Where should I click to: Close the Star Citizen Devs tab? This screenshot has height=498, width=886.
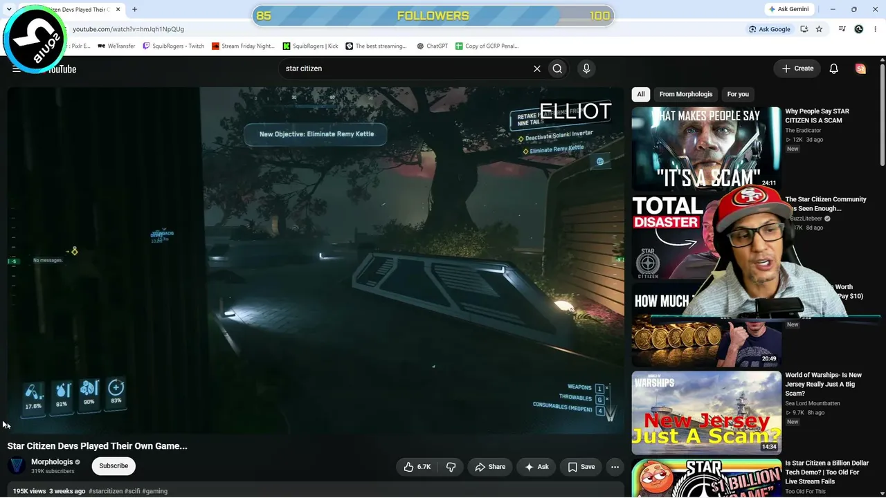point(118,9)
